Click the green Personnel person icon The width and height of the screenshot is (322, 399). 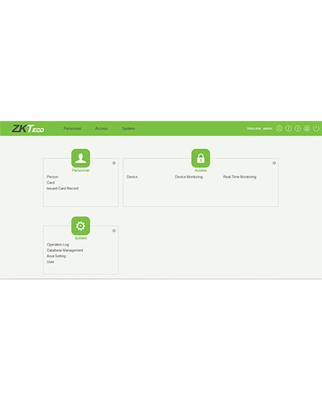[80, 158]
